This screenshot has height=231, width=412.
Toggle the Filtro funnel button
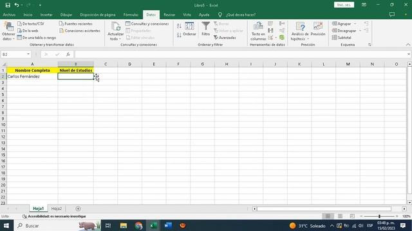tap(206, 29)
